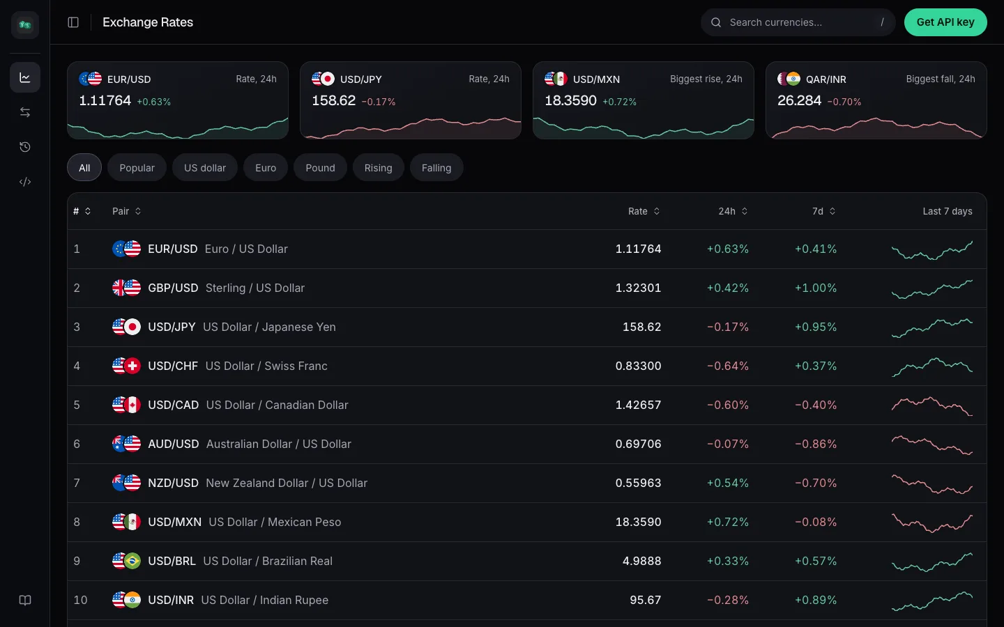This screenshot has width=1004, height=627.
Task: Click the 24h value +0.33% for USD/BRL
Action: click(728, 561)
